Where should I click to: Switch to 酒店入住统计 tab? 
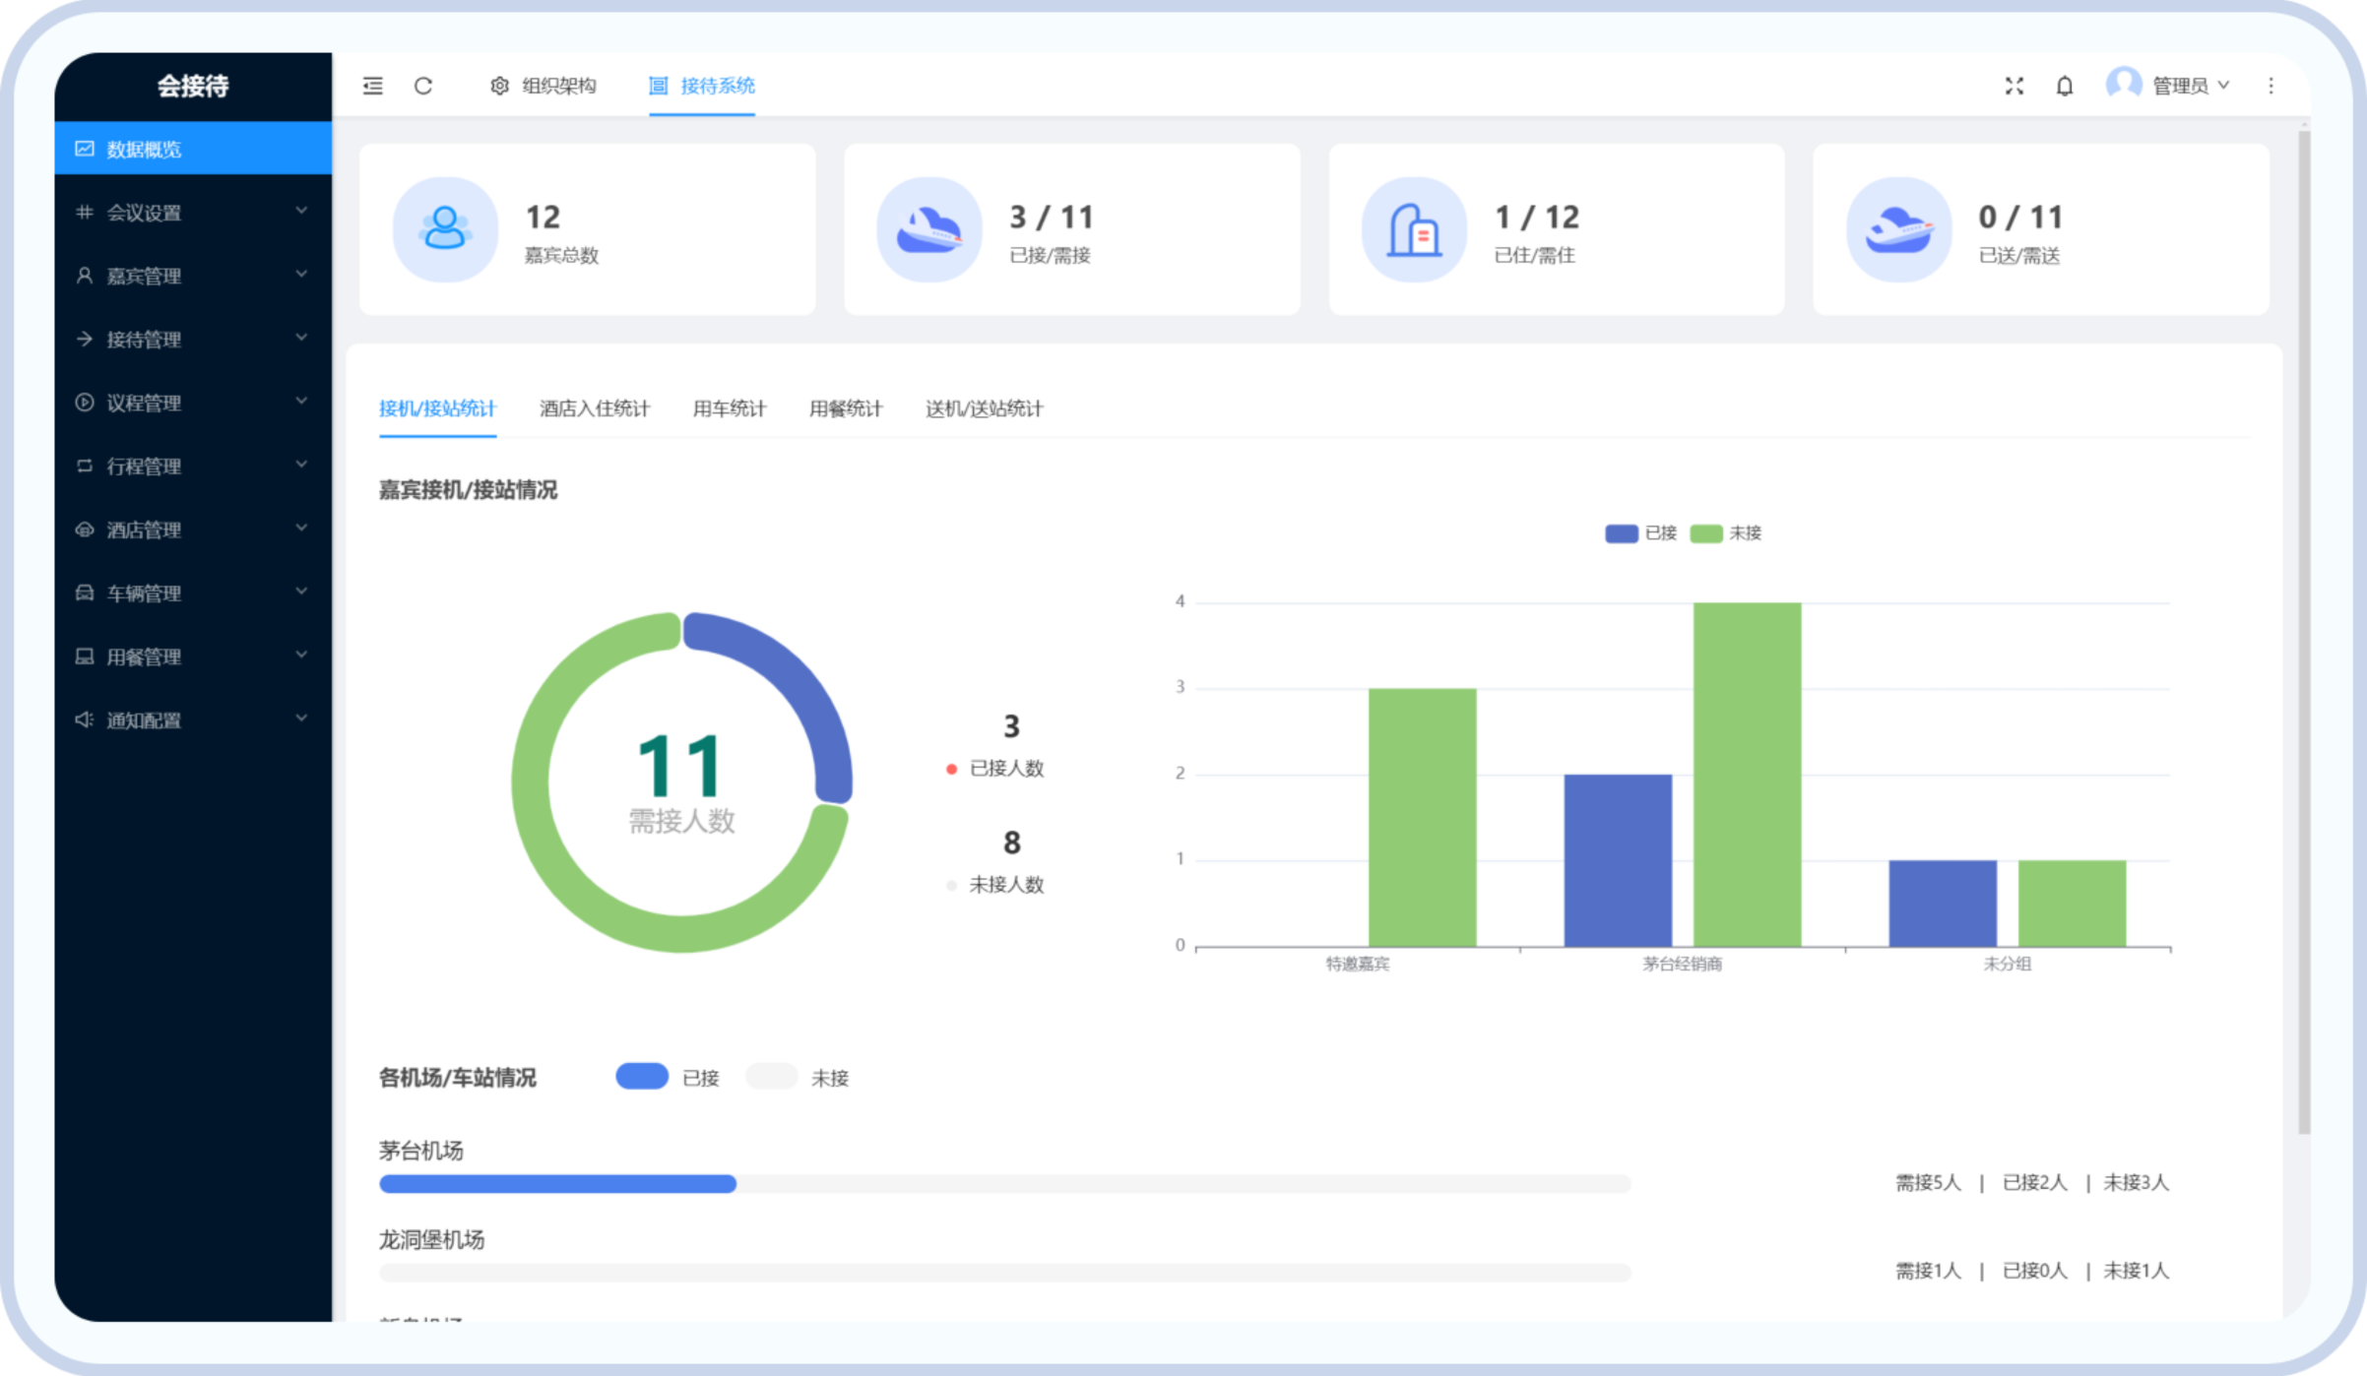[594, 408]
